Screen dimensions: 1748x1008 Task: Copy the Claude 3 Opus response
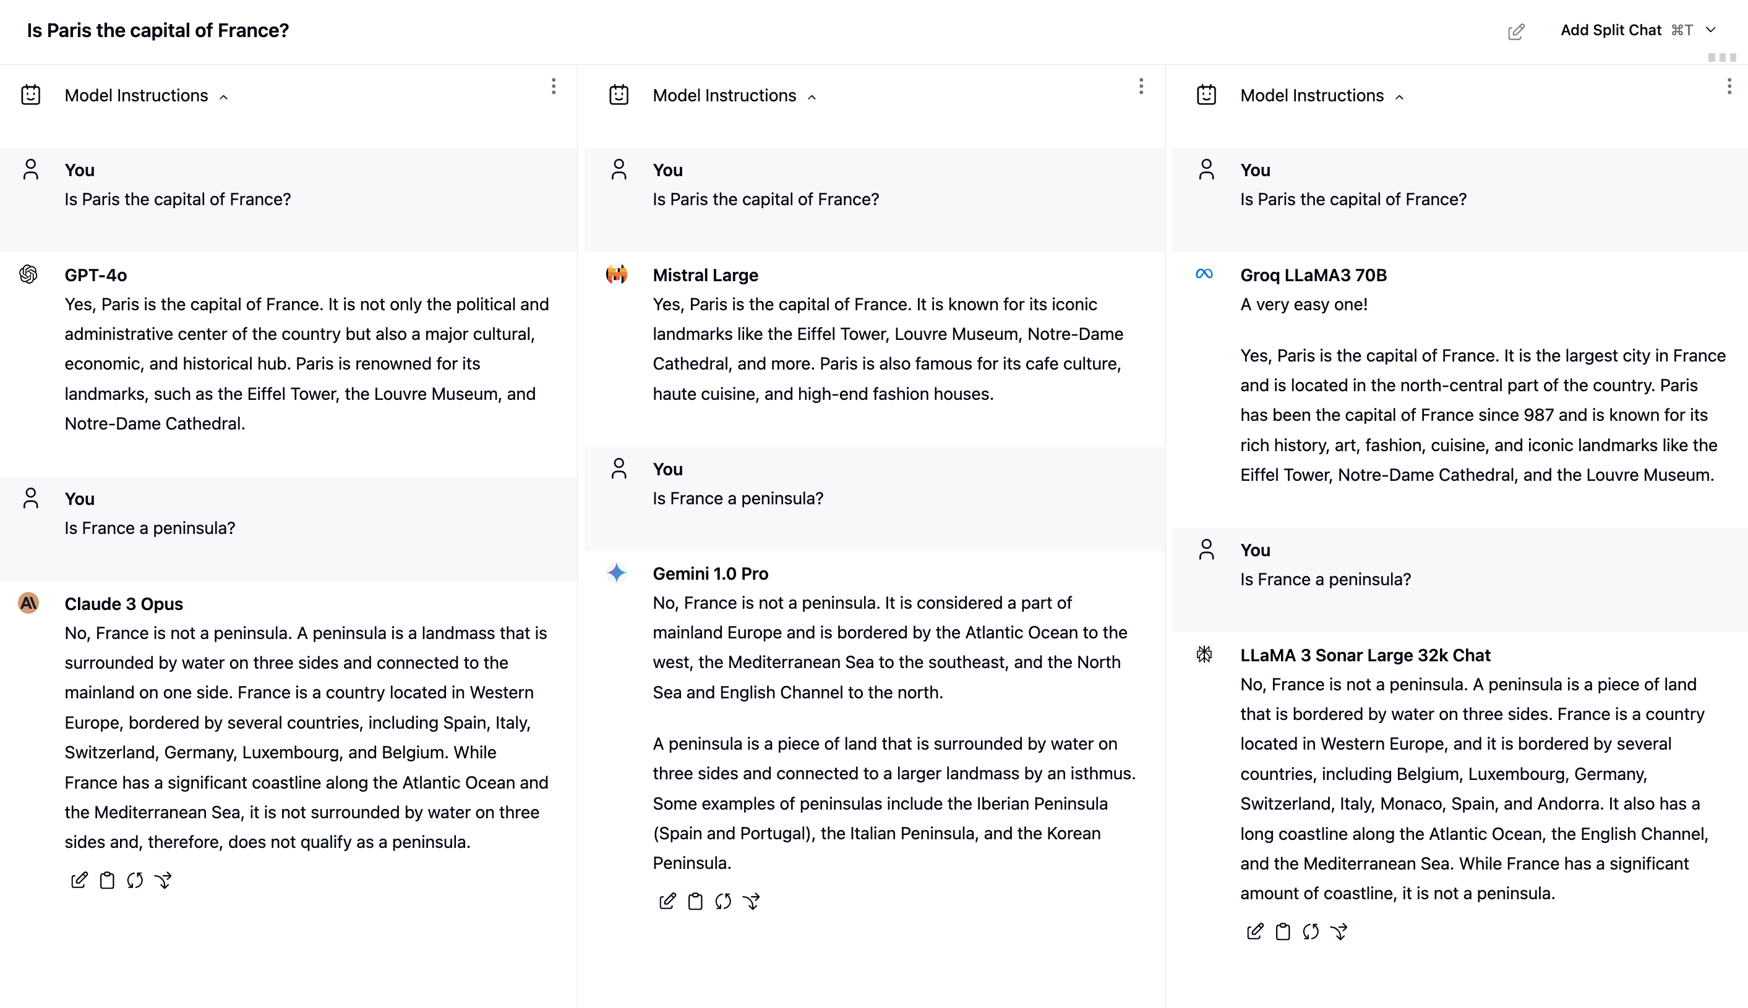point(106,880)
